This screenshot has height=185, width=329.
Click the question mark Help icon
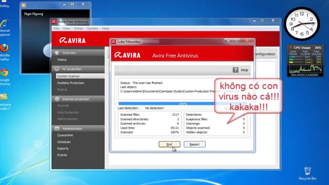click(x=235, y=70)
